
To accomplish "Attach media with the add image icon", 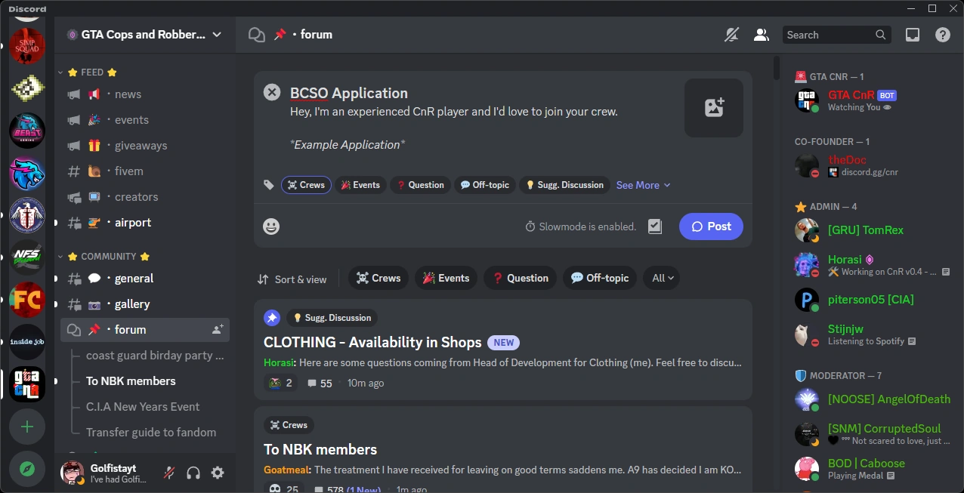I will point(714,108).
